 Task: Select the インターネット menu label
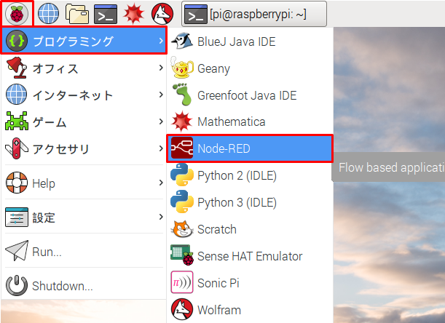coord(73,95)
